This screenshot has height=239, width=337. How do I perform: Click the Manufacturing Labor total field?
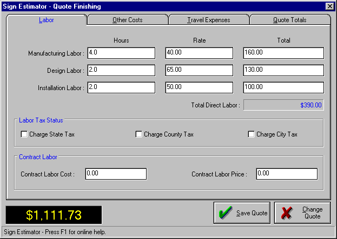click(283, 53)
